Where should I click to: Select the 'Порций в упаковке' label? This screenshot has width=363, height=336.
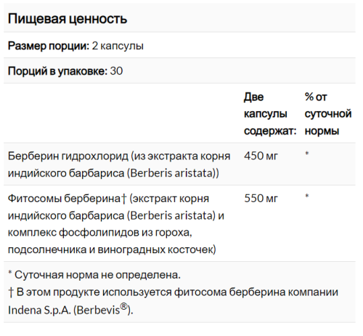57,71
